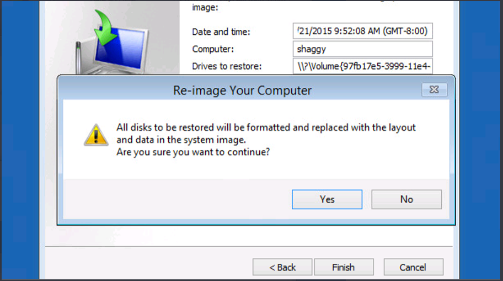Click the "Drives to restore:" label
Image resolution: width=503 pixels, height=281 pixels.
(226, 67)
